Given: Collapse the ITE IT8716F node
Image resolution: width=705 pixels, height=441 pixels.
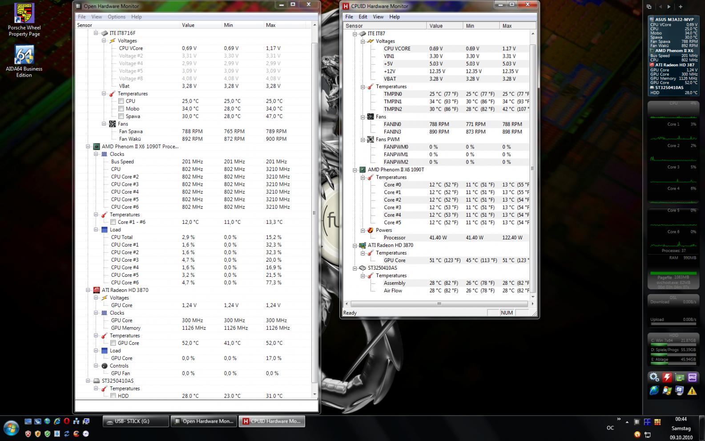Looking at the screenshot, I should coord(96,33).
